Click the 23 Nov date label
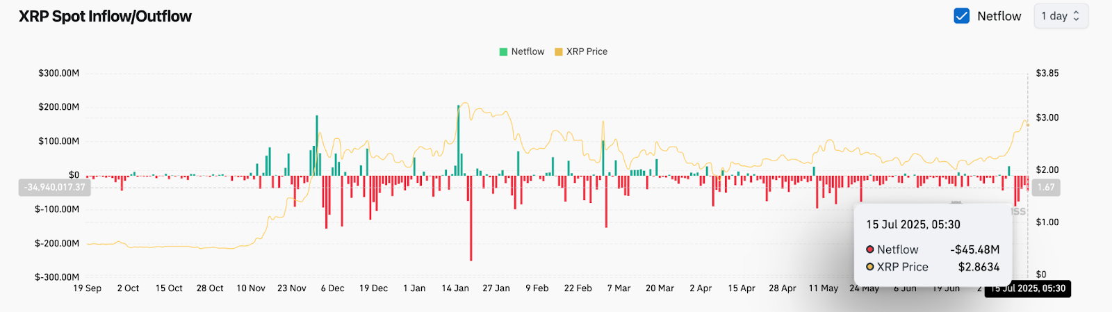This screenshot has width=1112, height=312. click(x=292, y=288)
